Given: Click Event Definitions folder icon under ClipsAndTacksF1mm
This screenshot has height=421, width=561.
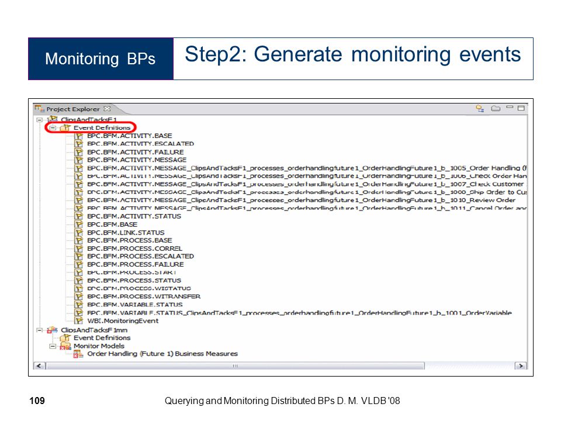Looking at the screenshot, I should pos(65,338).
